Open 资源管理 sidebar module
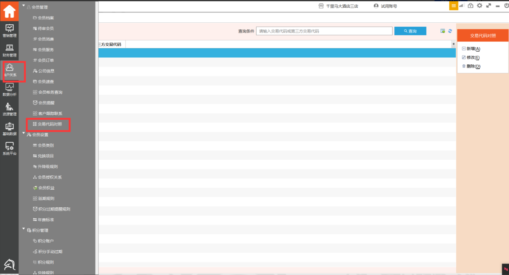This screenshot has height=275, width=509. coord(9,109)
